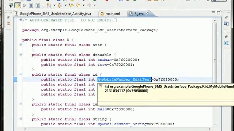Click the grayed Forward navigation arrow

[89, 5]
